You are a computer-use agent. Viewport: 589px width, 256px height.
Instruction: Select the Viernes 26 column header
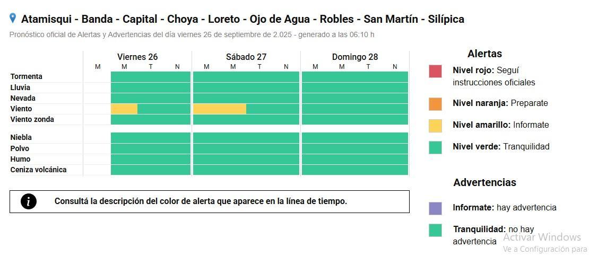coord(137,57)
